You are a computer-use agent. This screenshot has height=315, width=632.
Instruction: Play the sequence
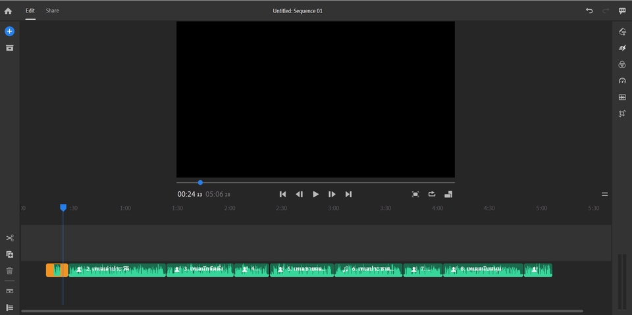(x=315, y=195)
